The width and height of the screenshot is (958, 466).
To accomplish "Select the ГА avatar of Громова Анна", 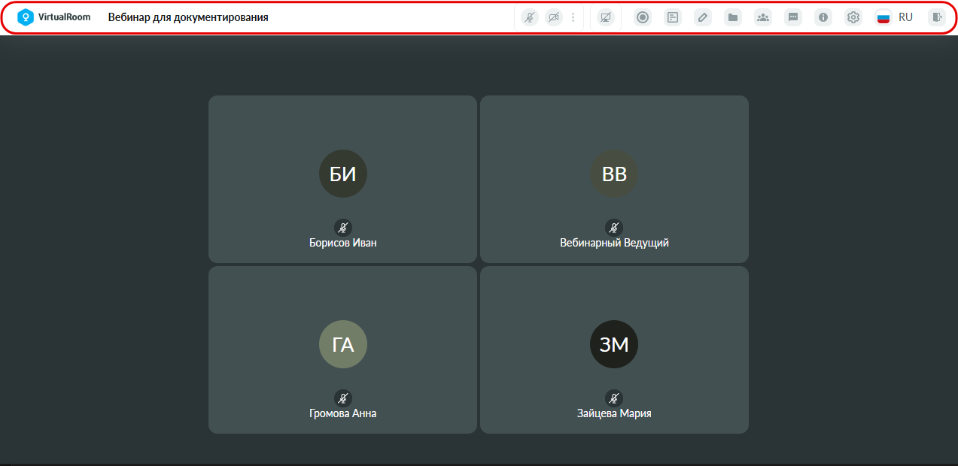I will click(x=343, y=344).
